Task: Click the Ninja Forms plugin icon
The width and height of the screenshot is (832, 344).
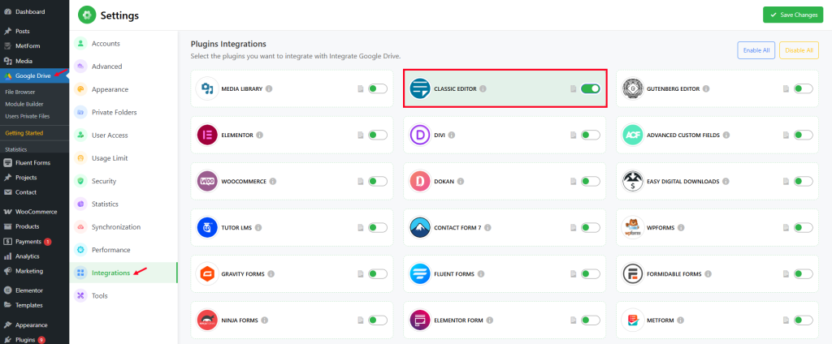Action: (207, 320)
